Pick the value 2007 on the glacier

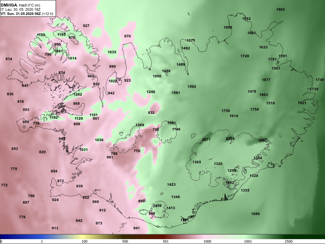[x=263, y=141]
